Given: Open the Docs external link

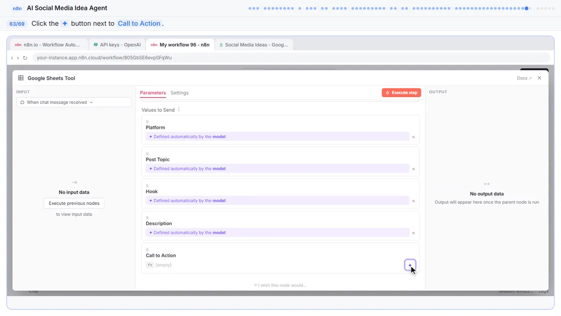Looking at the screenshot, I should [524, 78].
